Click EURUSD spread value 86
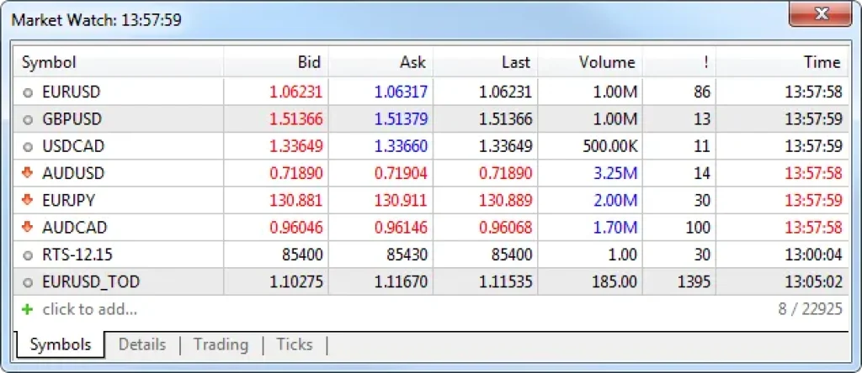This screenshot has height=373, width=862. tap(702, 92)
